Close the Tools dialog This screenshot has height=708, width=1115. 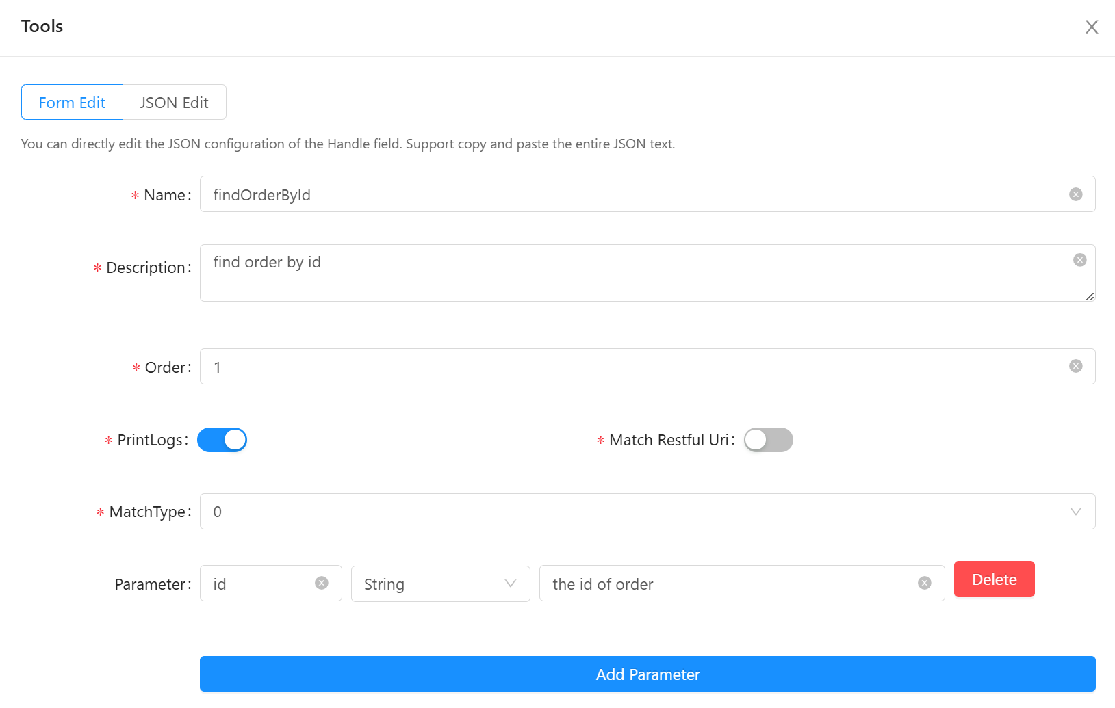1091,27
